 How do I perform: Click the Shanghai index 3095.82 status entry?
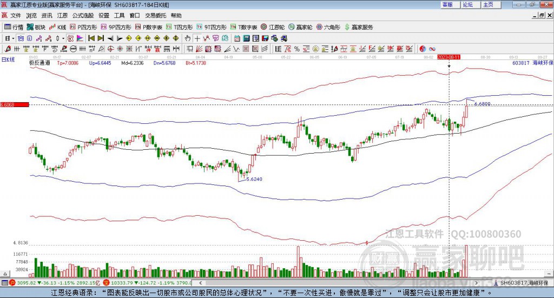[56, 283]
